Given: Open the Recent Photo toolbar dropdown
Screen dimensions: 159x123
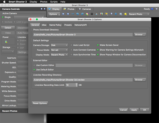Looking at the screenshot, I should tap(139, 14).
